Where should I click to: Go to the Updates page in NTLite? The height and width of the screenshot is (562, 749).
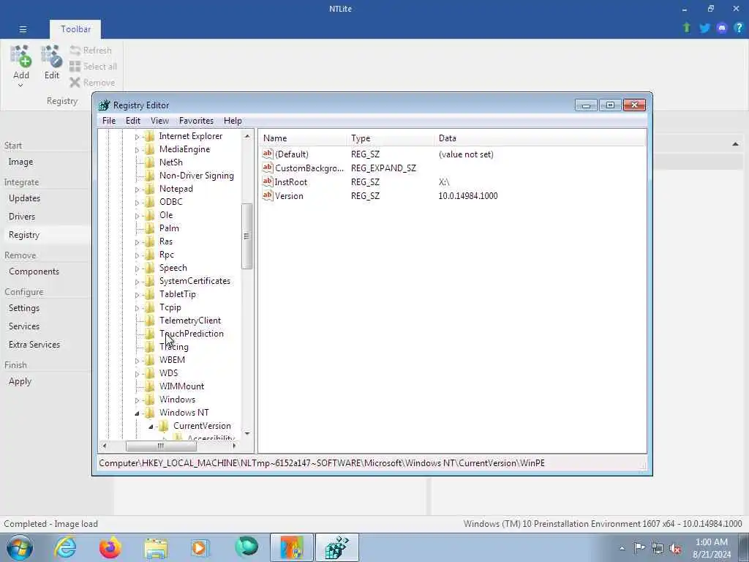point(24,198)
